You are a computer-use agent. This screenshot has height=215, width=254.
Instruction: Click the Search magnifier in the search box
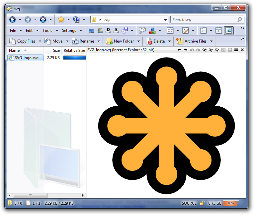240,20
